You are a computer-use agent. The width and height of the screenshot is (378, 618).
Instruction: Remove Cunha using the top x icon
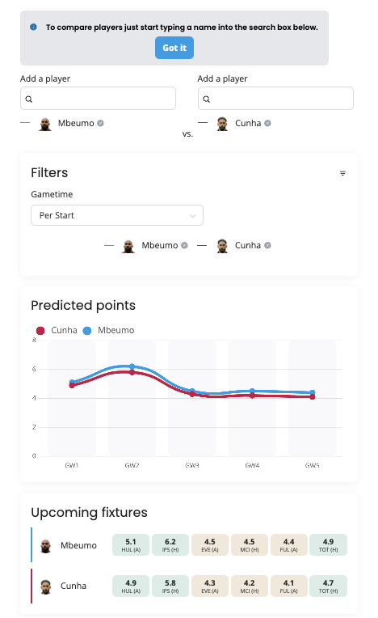(267, 124)
